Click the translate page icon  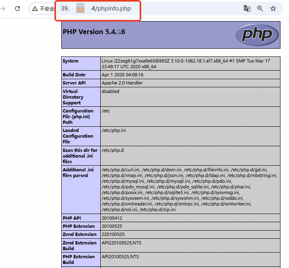click(x=247, y=9)
